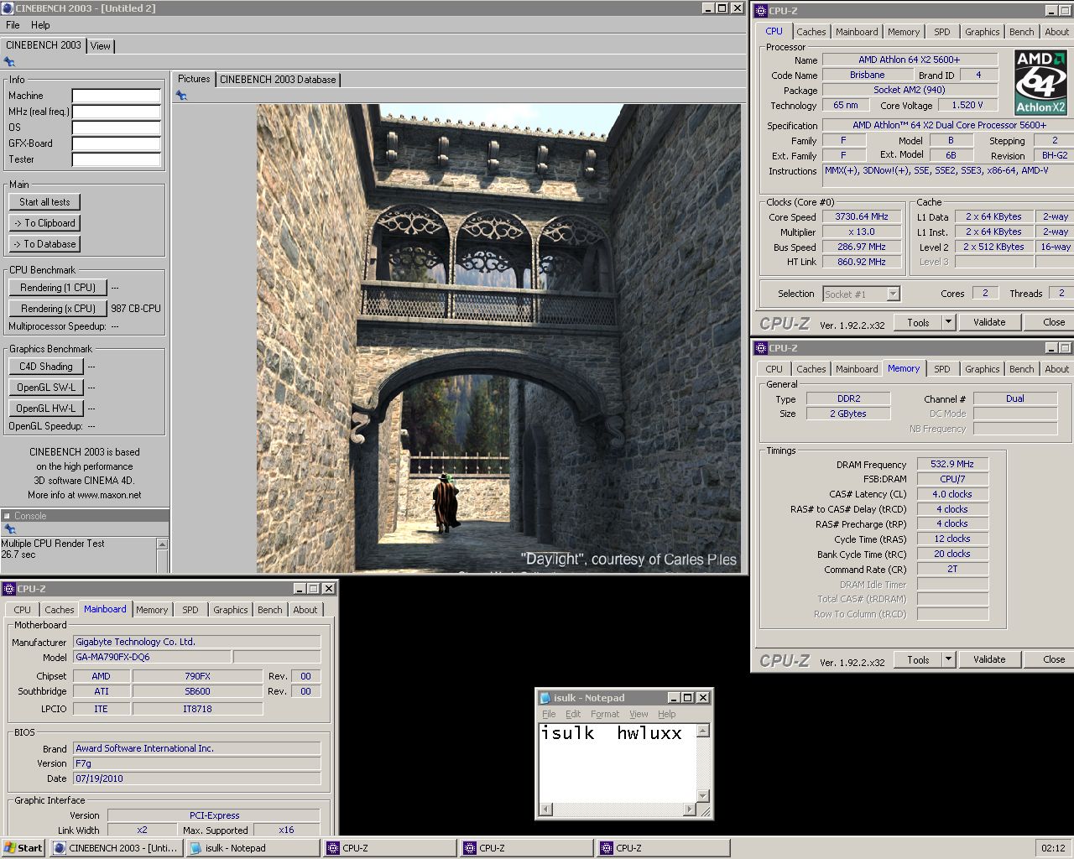Click the MHz (real freq.) input field
1074x859 pixels.
(116, 112)
